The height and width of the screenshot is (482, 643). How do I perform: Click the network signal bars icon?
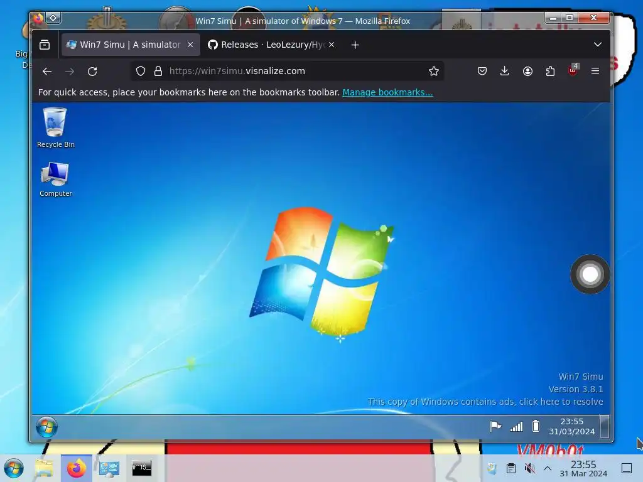tap(516, 427)
